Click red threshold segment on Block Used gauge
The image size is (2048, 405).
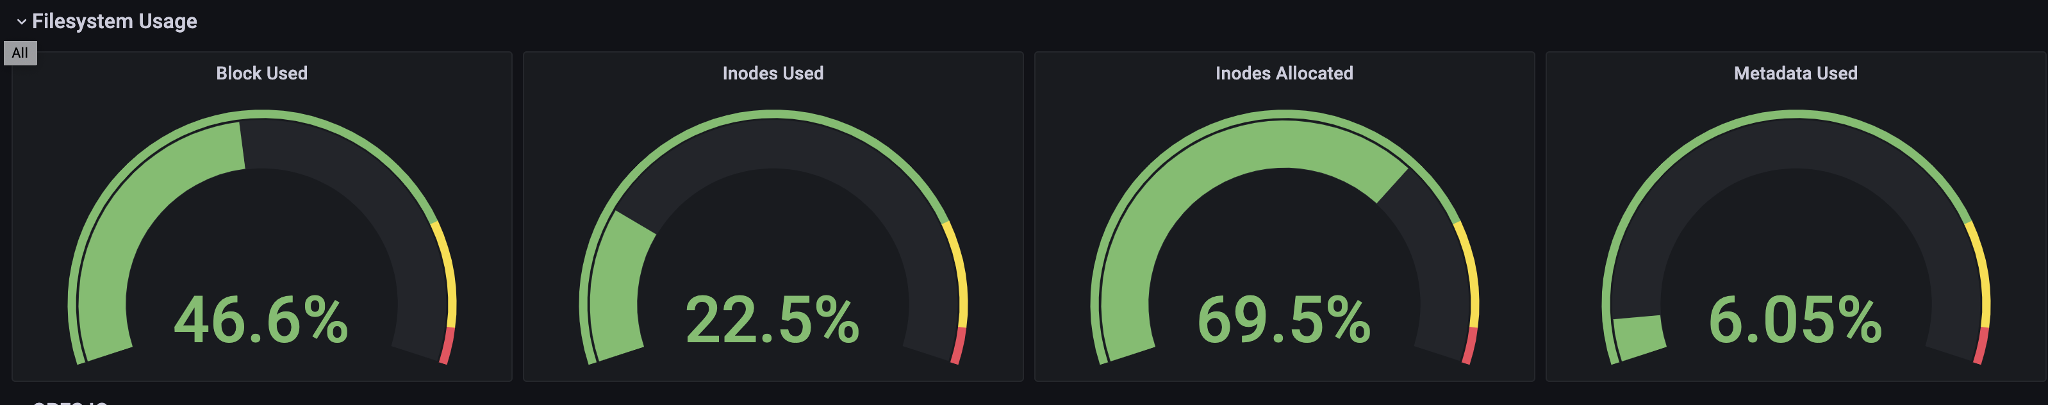[x=448, y=346]
